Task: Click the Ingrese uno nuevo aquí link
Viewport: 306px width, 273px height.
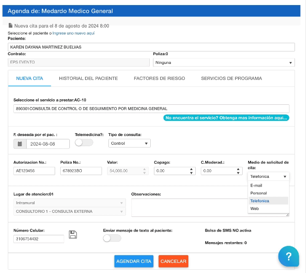Action: tap(74, 33)
